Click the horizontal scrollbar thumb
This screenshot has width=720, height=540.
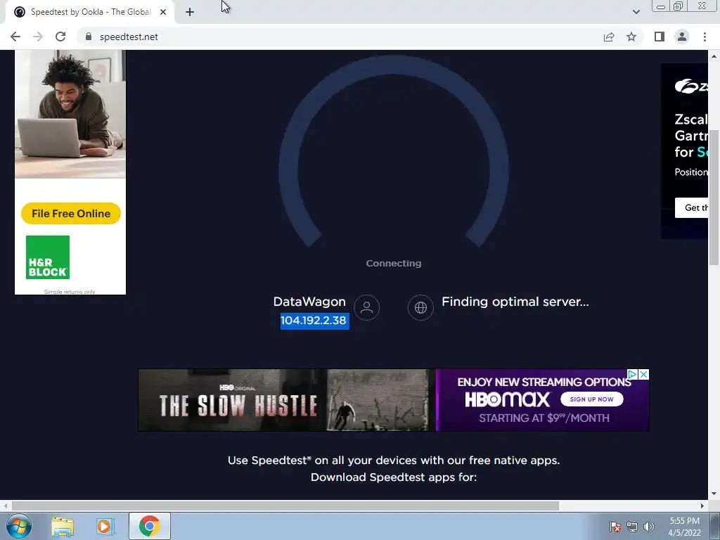(x=285, y=506)
